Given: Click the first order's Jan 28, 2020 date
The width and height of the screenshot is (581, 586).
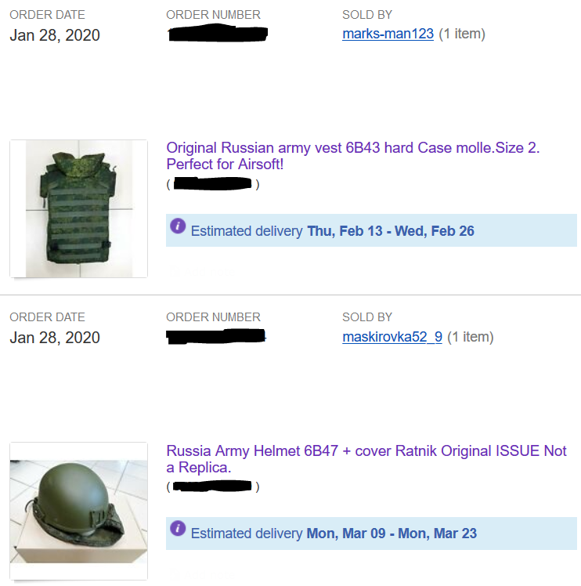Looking at the screenshot, I should pyautogui.click(x=55, y=35).
